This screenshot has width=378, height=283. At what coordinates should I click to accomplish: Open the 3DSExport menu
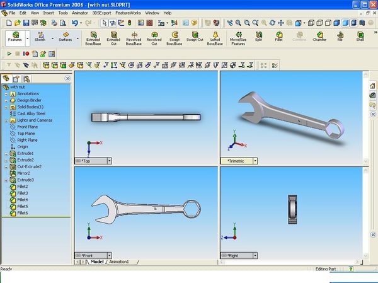(x=101, y=13)
